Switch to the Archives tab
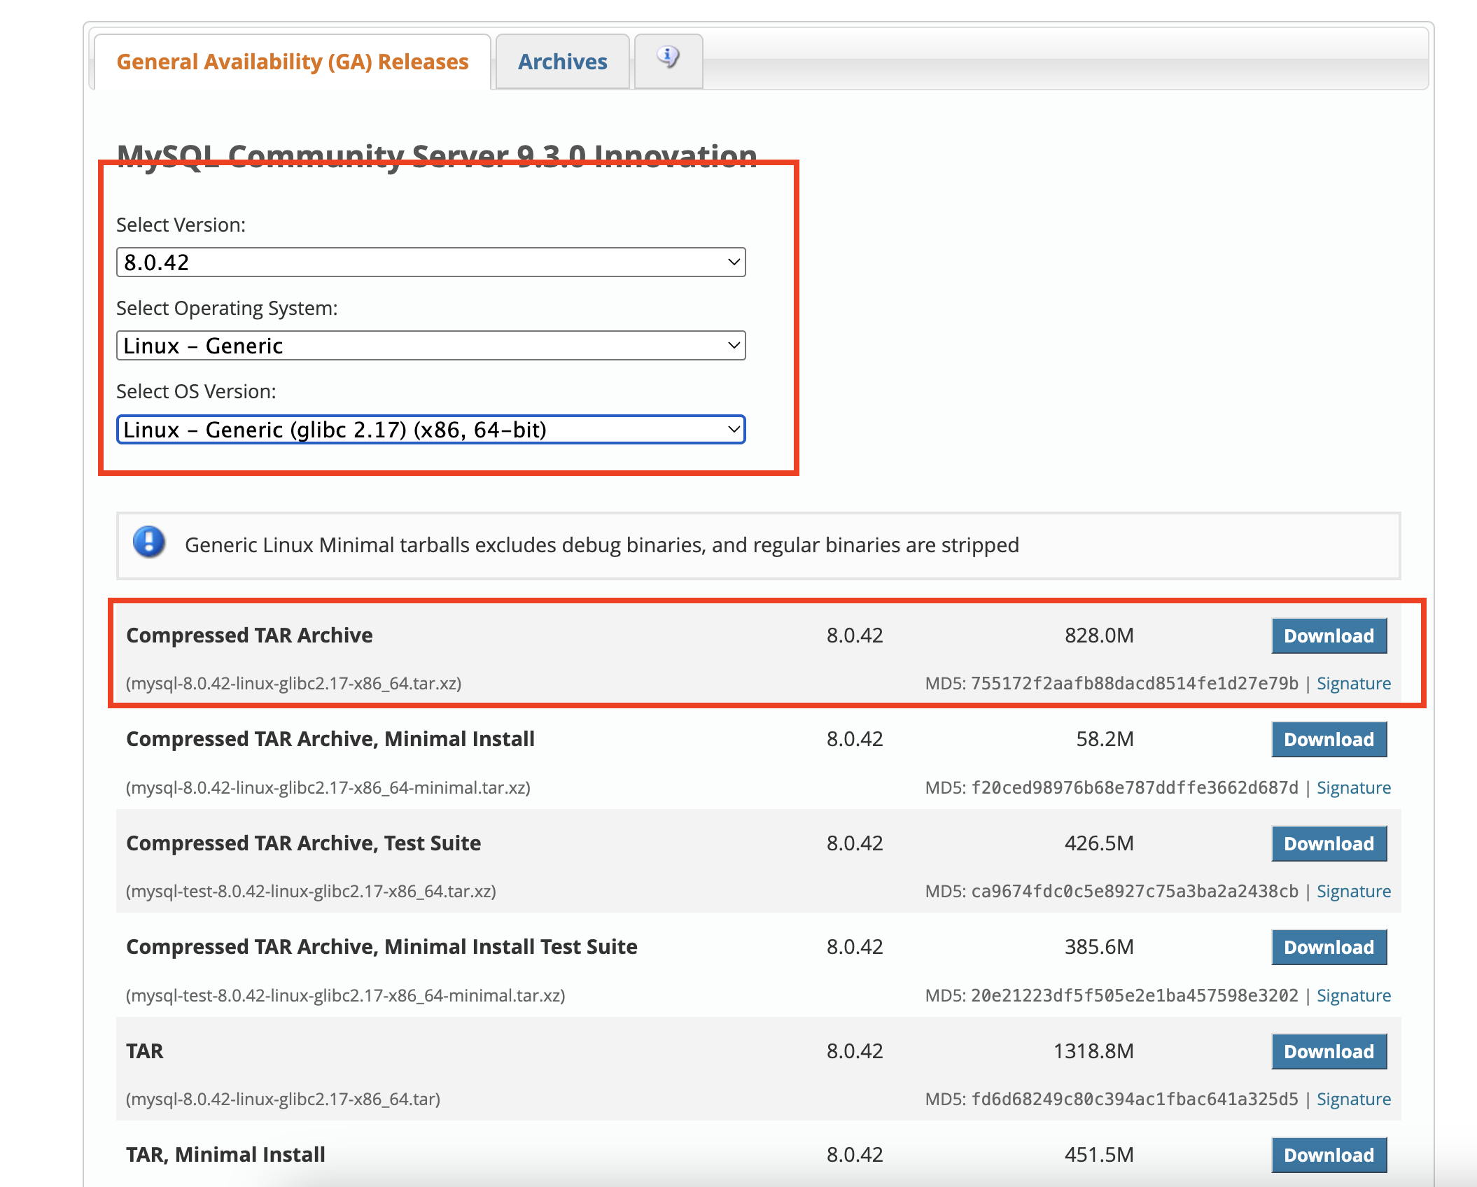The height and width of the screenshot is (1187, 1477). pyautogui.click(x=562, y=62)
